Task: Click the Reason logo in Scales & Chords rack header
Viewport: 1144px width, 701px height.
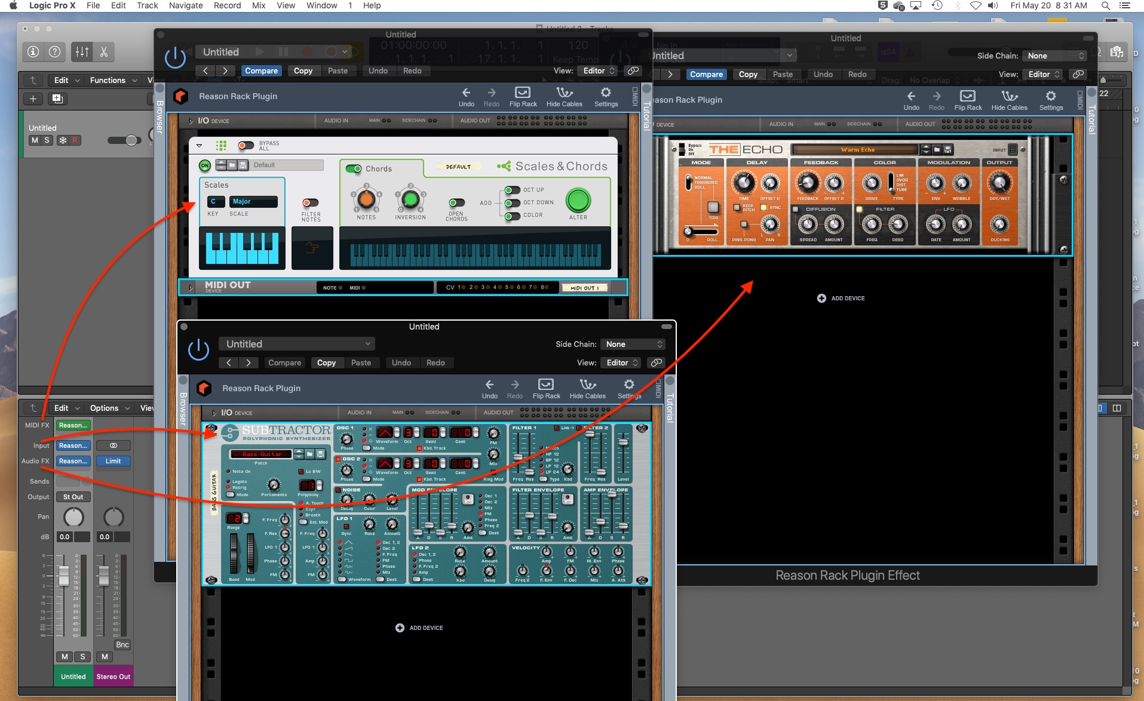Action: pyautogui.click(x=181, y=96)
